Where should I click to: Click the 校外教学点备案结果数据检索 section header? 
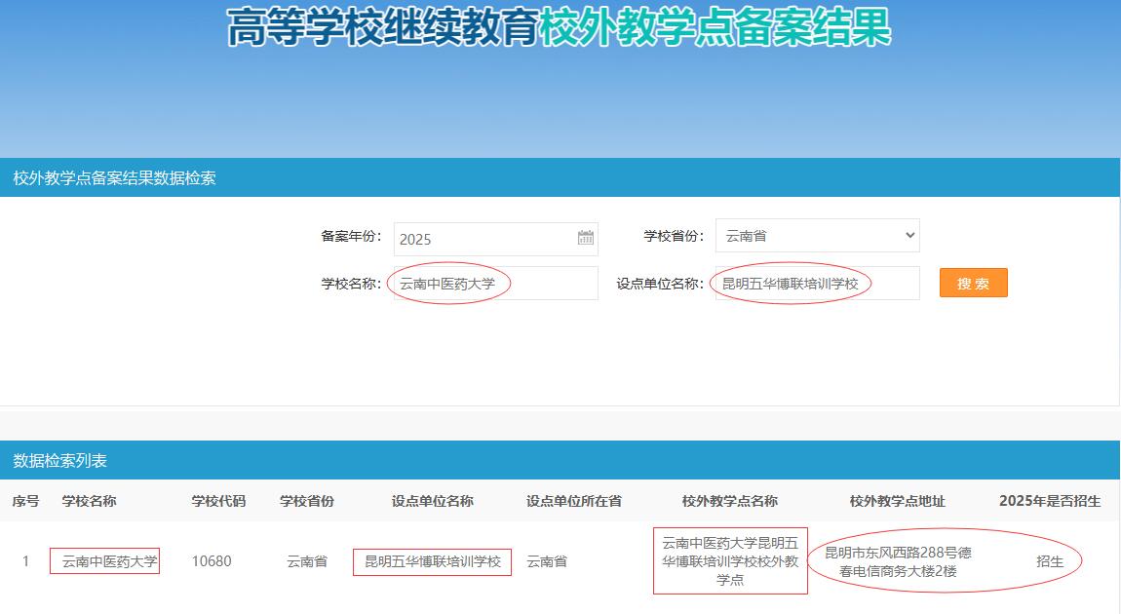click(x=114, y=177)
